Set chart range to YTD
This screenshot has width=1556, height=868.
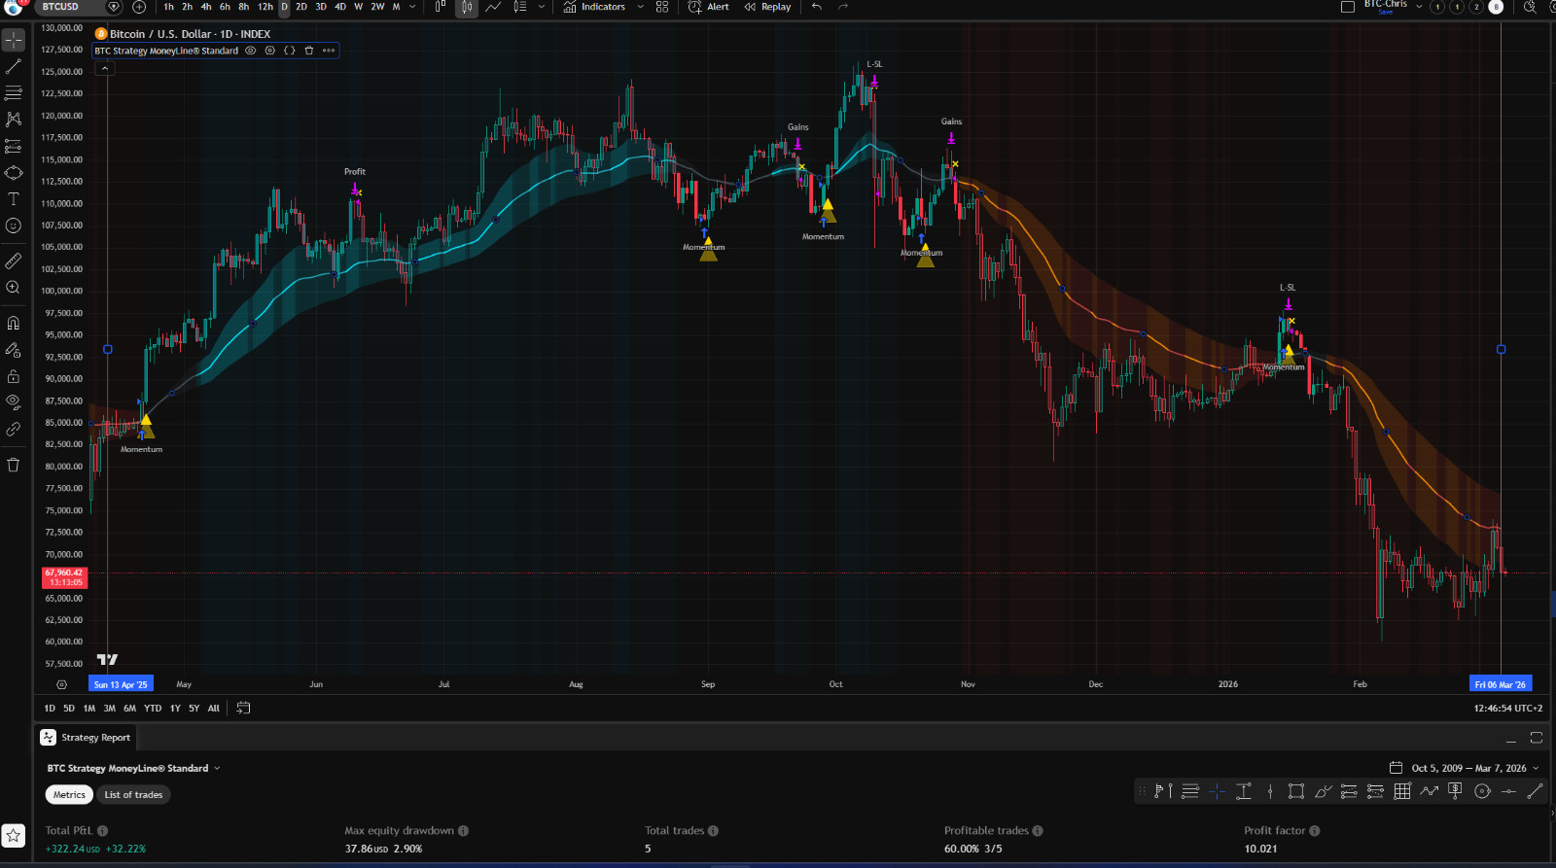(153, 709)
